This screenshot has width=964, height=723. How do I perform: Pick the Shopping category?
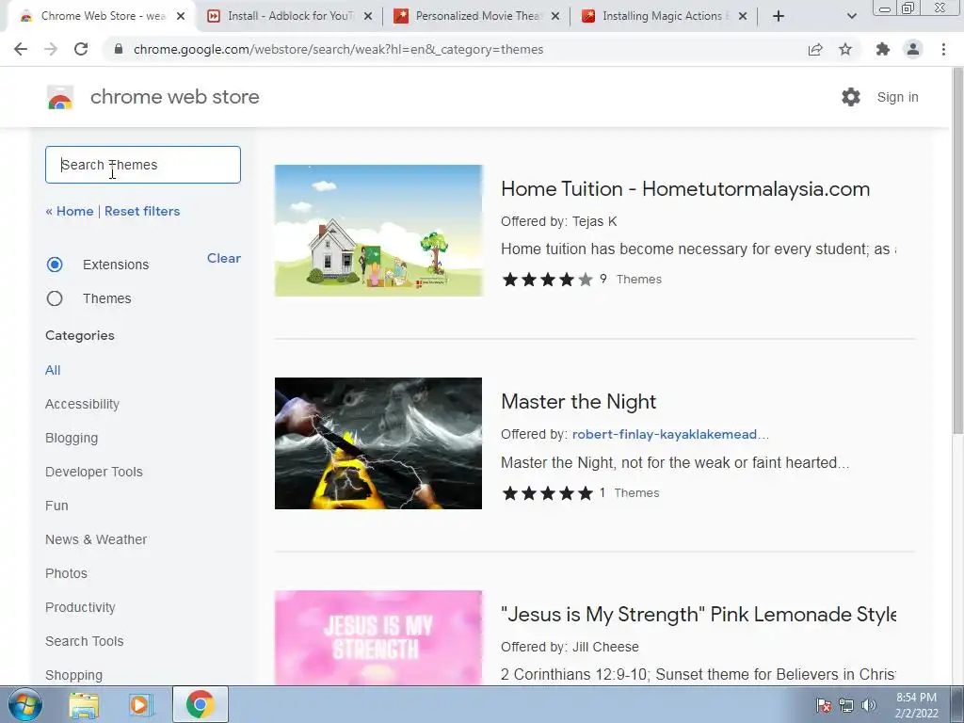(73, 675)
